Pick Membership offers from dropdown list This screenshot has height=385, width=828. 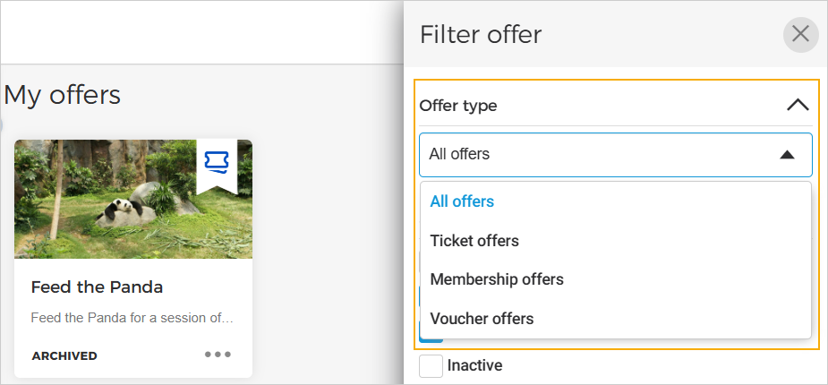click(x=497, y=279)
